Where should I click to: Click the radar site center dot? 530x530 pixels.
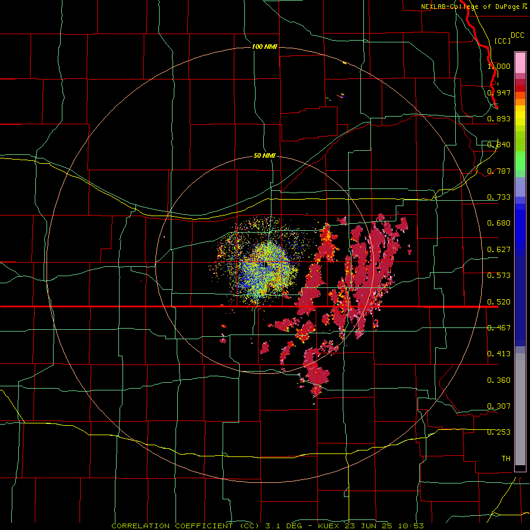266,264
